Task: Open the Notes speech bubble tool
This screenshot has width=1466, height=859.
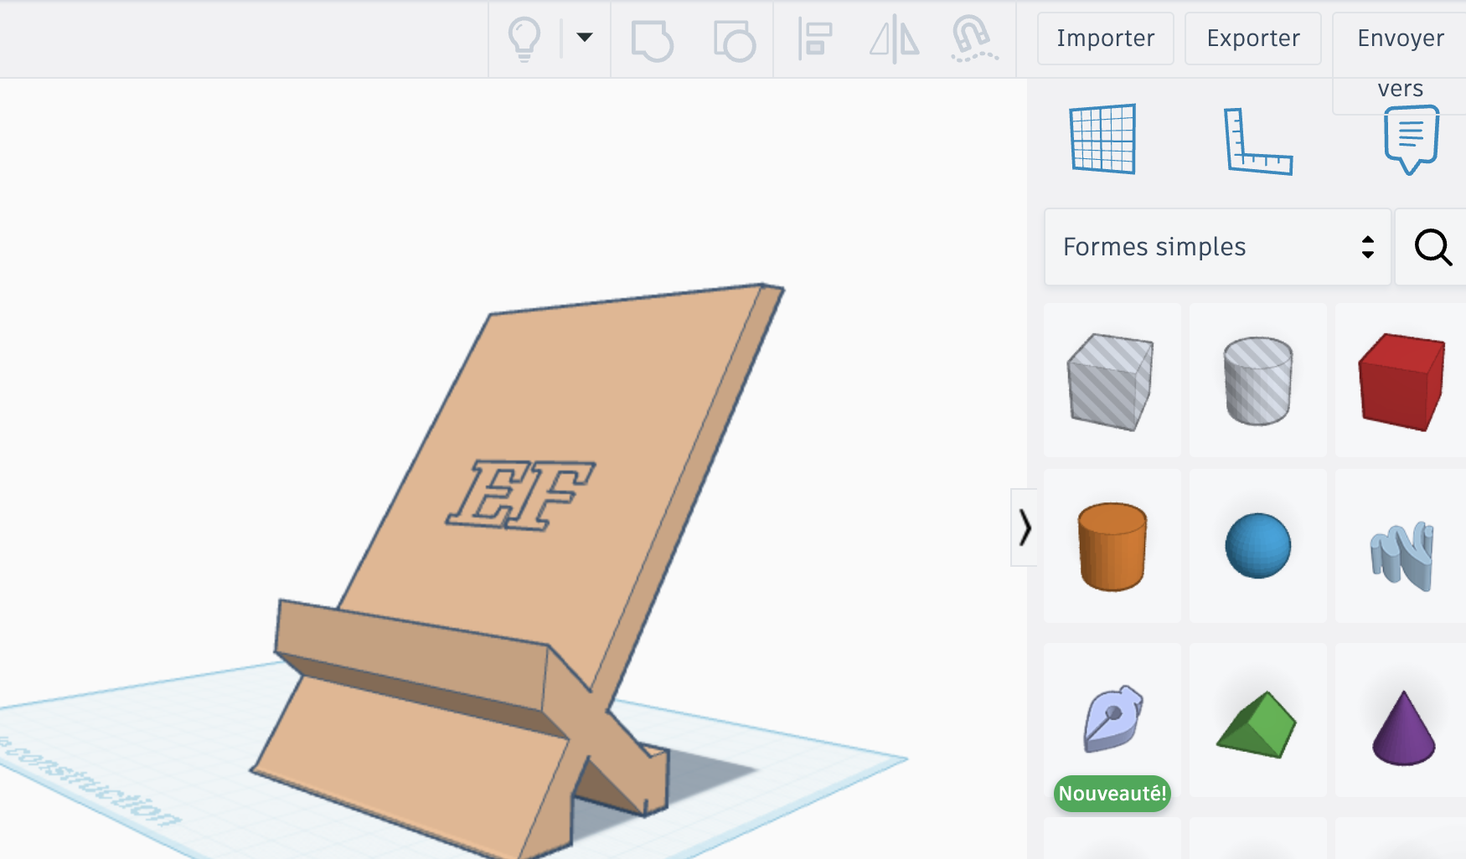Action: (x=1412, y=139)
